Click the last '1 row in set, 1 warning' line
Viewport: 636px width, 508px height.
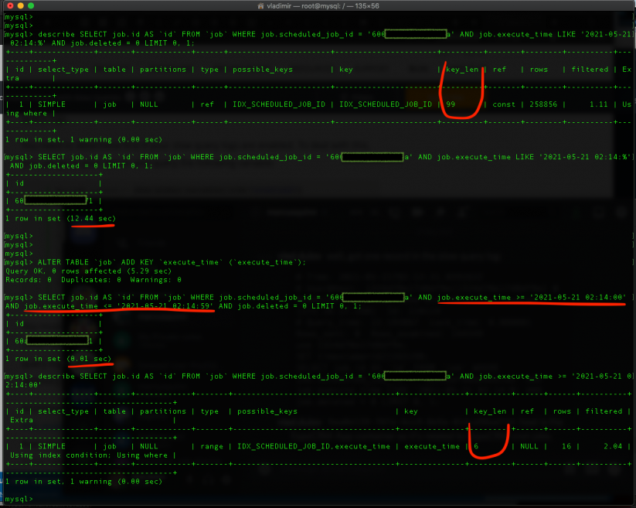coord(83,482)
